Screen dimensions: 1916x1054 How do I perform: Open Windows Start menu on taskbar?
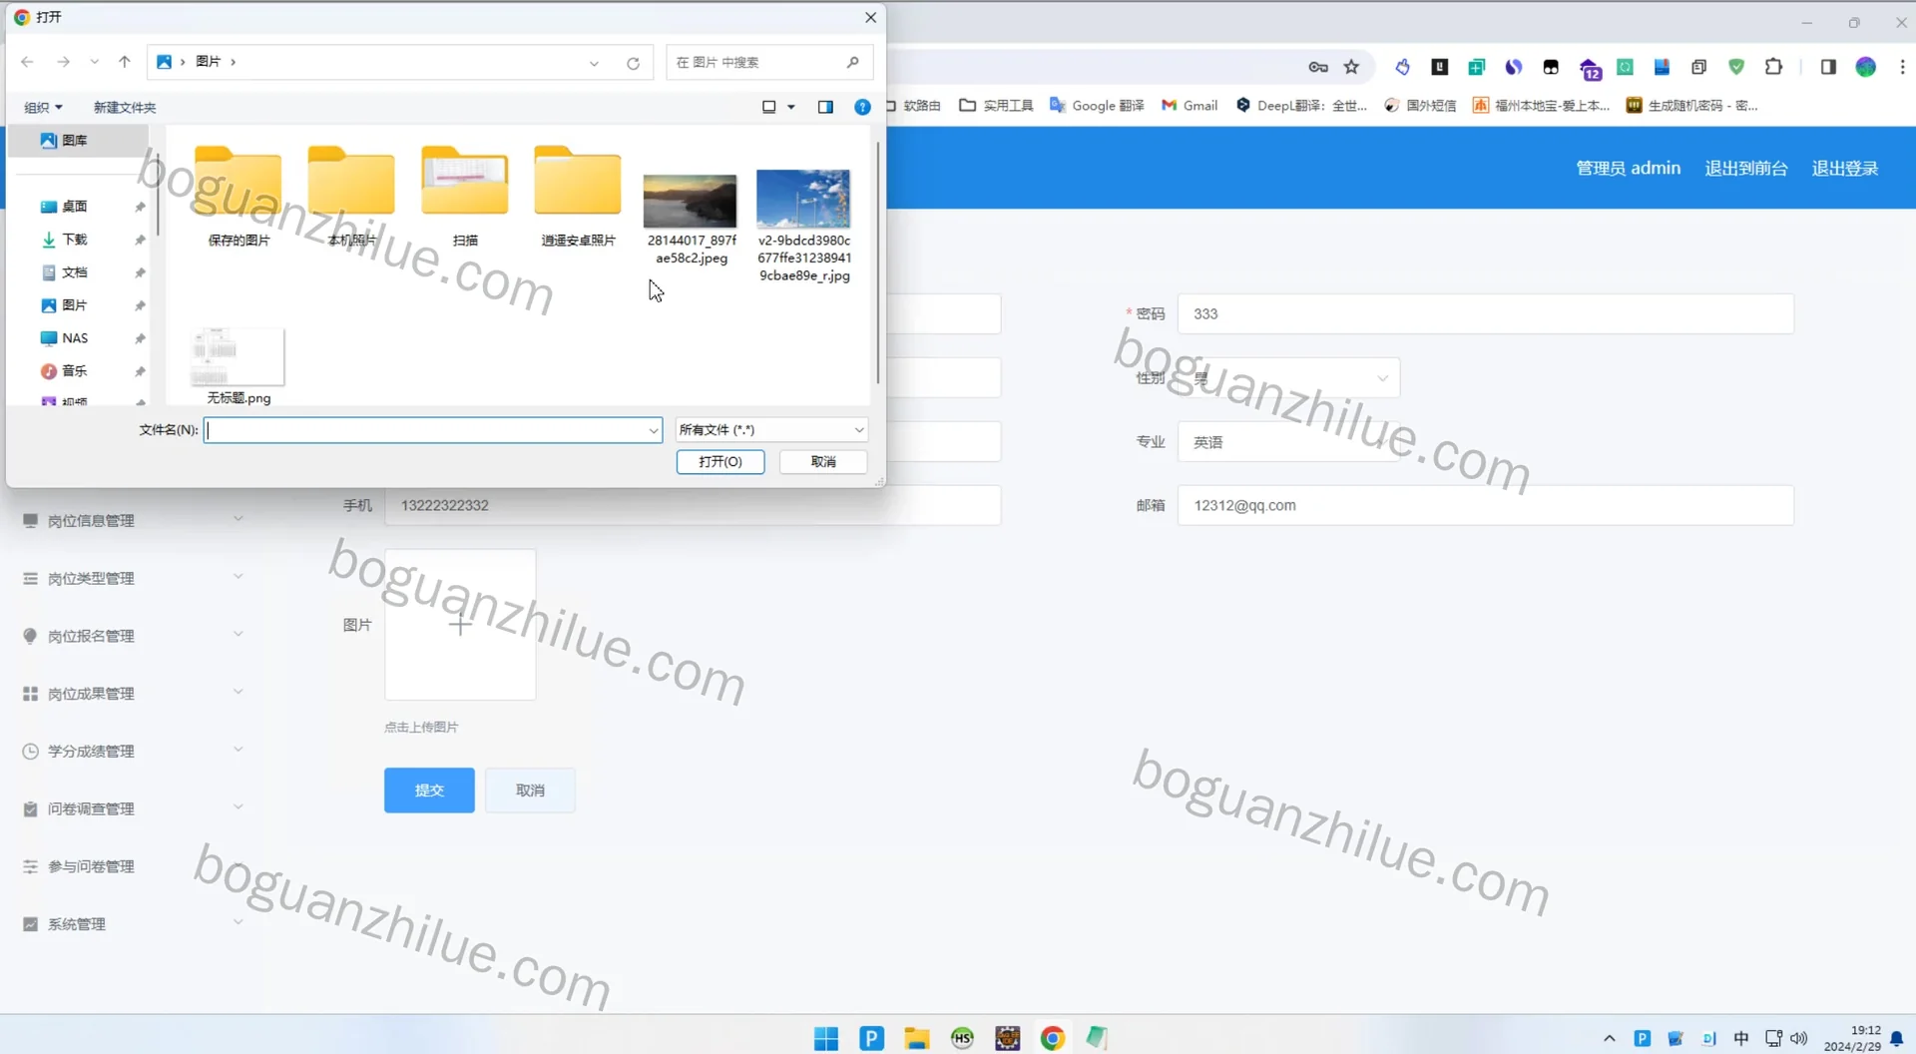tap(826, 1038)
